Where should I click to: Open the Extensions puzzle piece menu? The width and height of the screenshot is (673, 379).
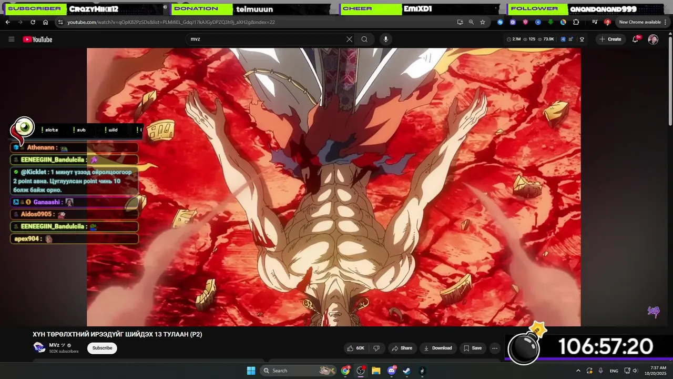tap(576, 22)
